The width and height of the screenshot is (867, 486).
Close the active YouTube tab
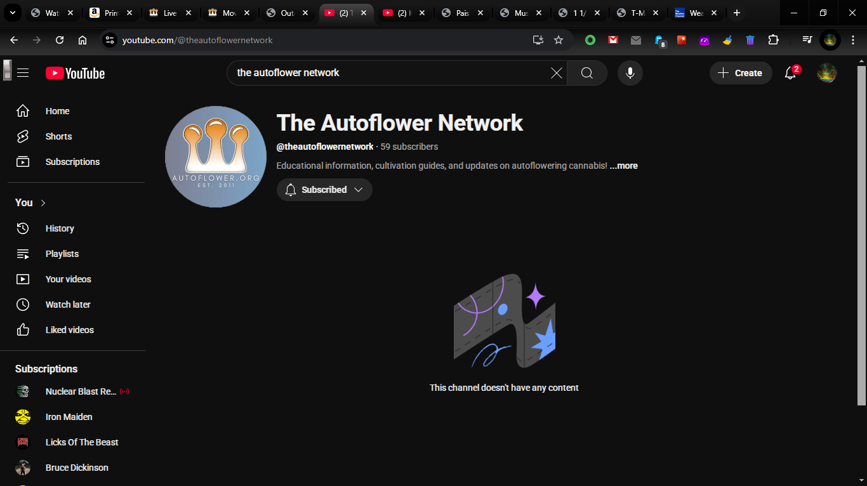tap(364, 13)
